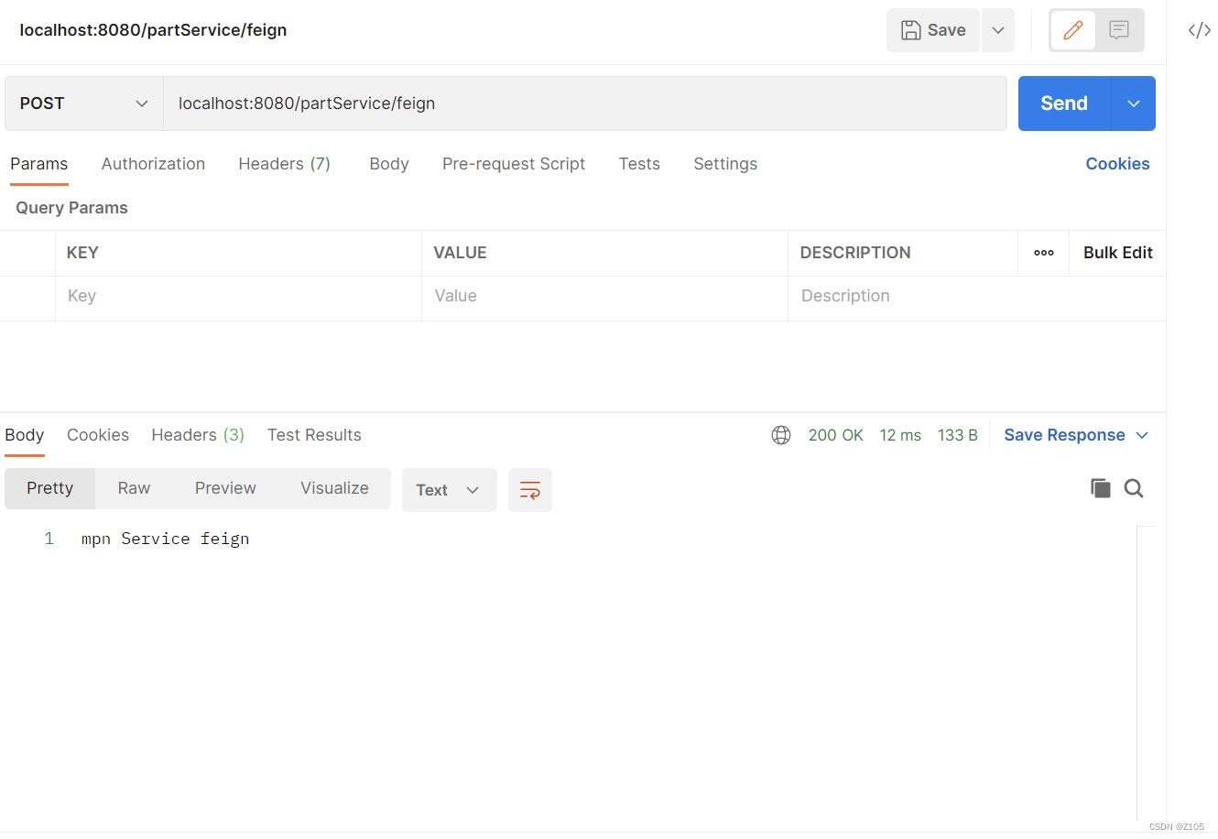The width and height of the screenshot is (1218, 839).
Task: Click the request URL input field
Action: click(585, 104)
